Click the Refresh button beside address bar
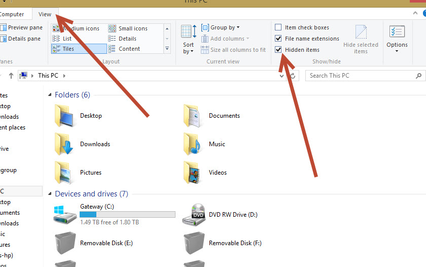This screenshot has height=267, width=426. click(293, 76)
